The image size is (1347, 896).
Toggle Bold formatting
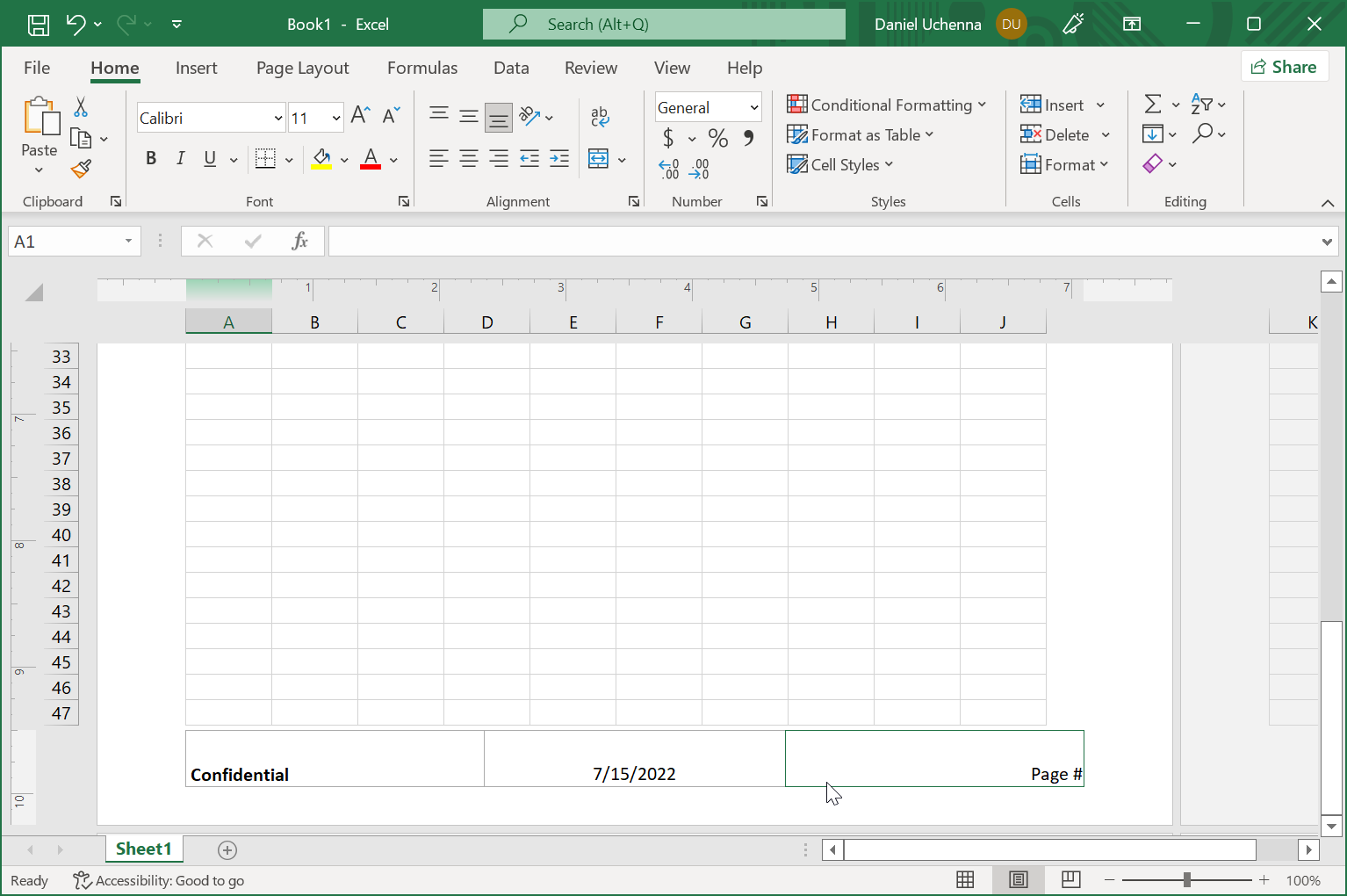(x=151, y=159)
